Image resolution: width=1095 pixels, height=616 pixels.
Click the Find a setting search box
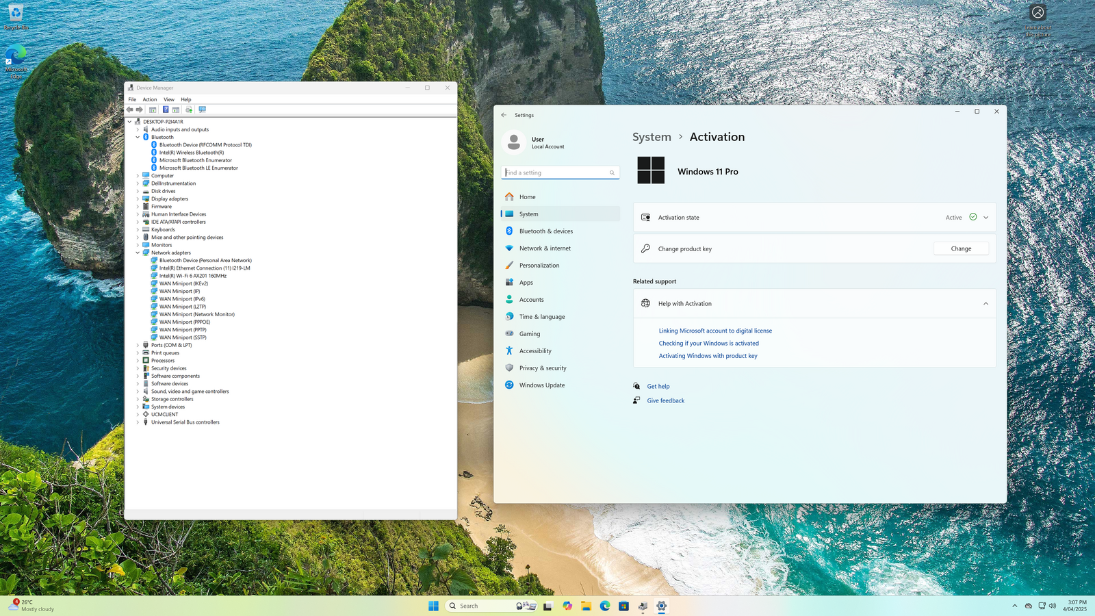pos(561,172)
